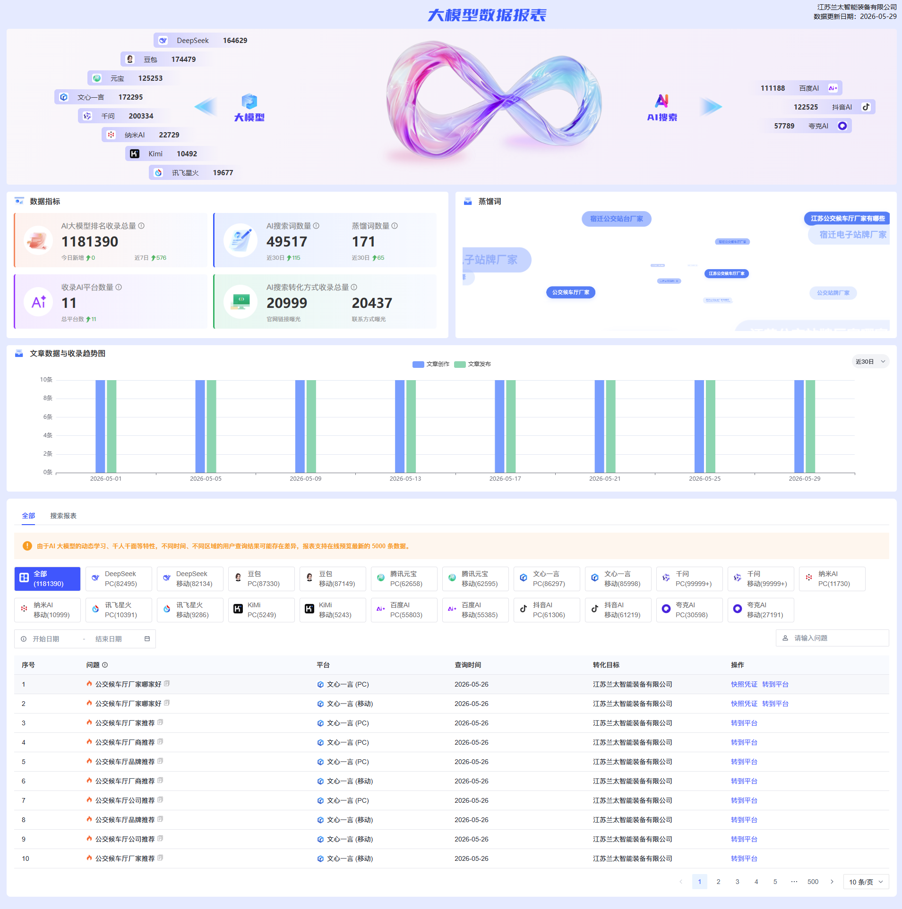Click the 夸克AI circle icon on the right
902x909 pixels.
tap(842, 126)
